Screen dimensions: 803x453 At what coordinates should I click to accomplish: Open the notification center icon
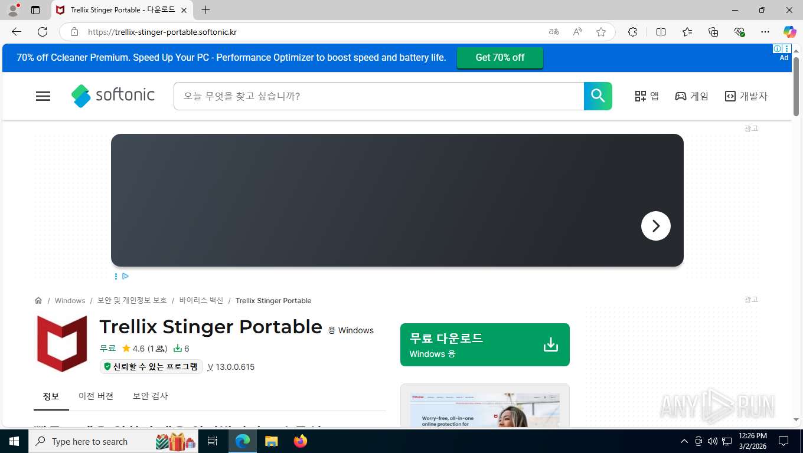784,441
